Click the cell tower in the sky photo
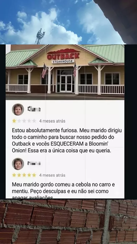 tap(40, 36)
